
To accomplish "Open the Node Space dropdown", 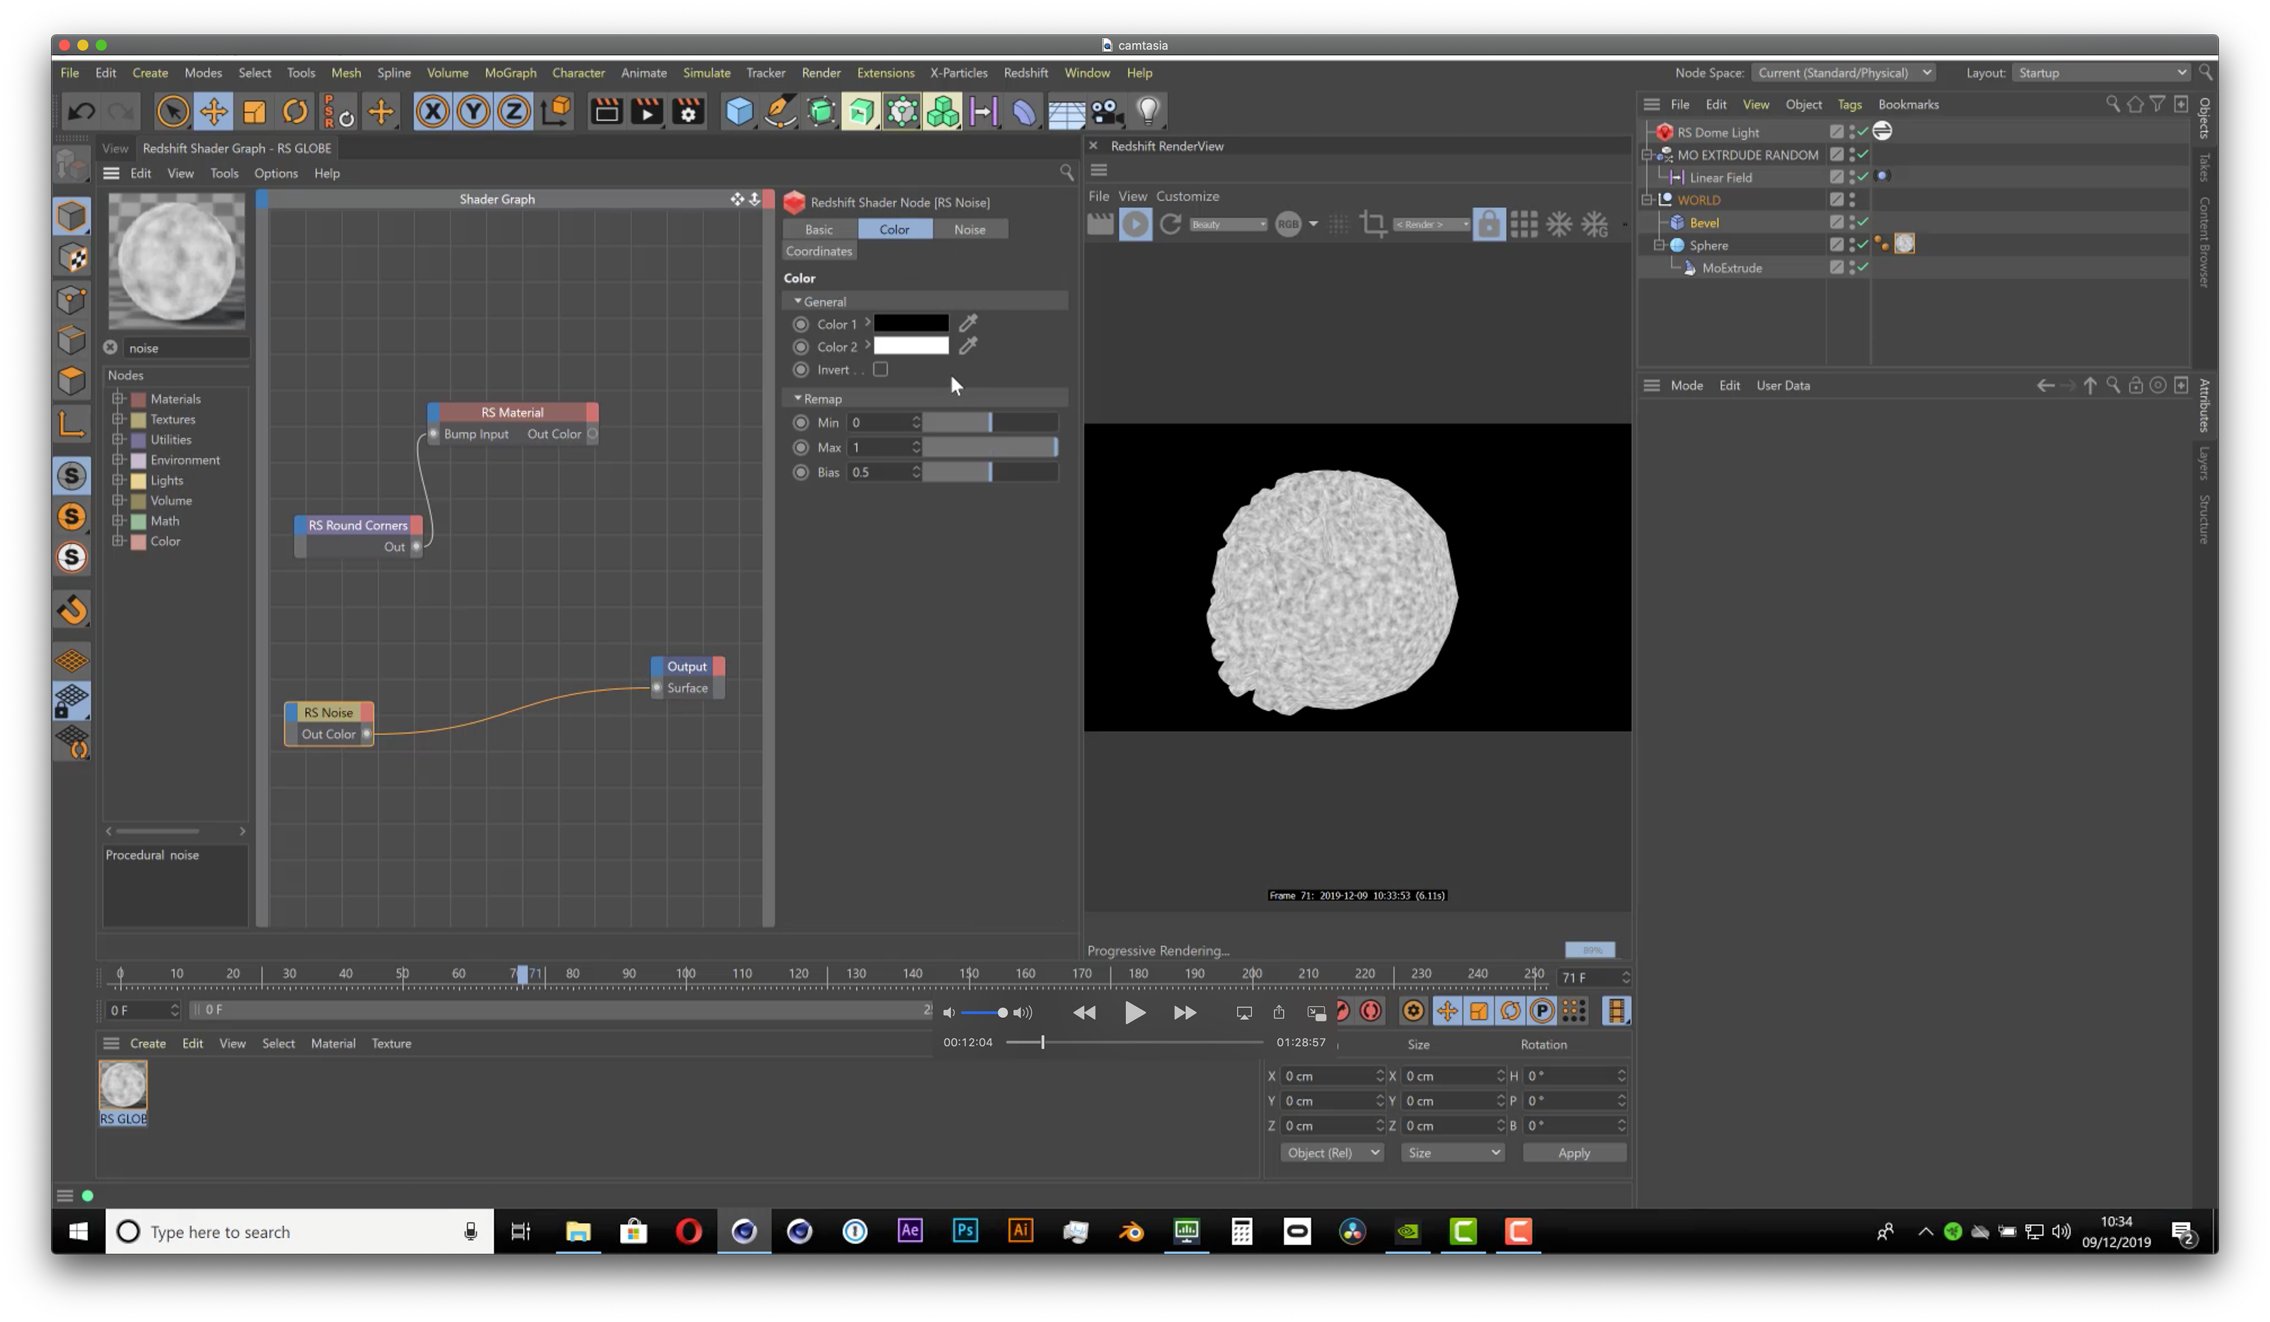I will click(x=1844, y=73).
